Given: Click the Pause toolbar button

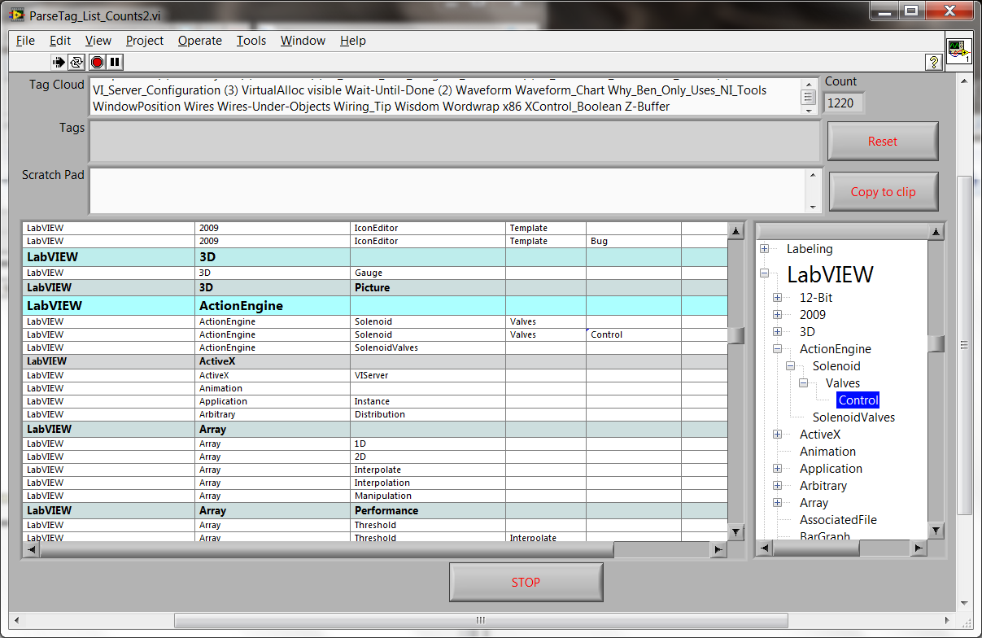Looking at the screenshot, I should pyautogui.click(x=115, y=62).
